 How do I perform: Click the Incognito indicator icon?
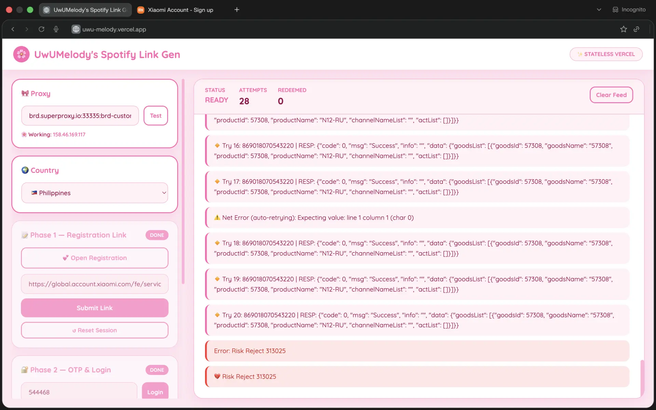coord(615,10)
